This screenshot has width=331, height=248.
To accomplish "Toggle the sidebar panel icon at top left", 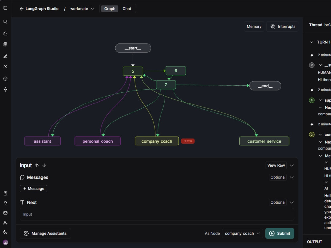I will pos(6,8).
